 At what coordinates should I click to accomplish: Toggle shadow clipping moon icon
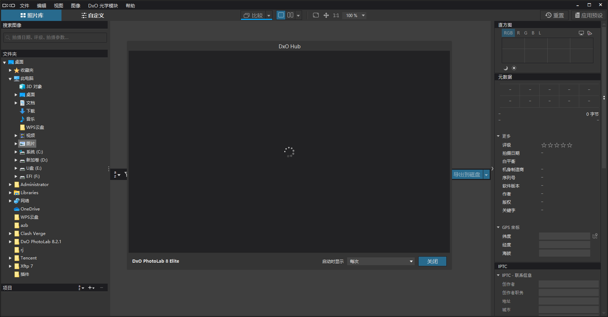click(506, 68)
